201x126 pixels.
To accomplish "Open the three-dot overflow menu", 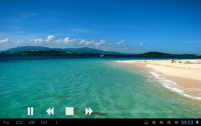I will tap(57, 122).
